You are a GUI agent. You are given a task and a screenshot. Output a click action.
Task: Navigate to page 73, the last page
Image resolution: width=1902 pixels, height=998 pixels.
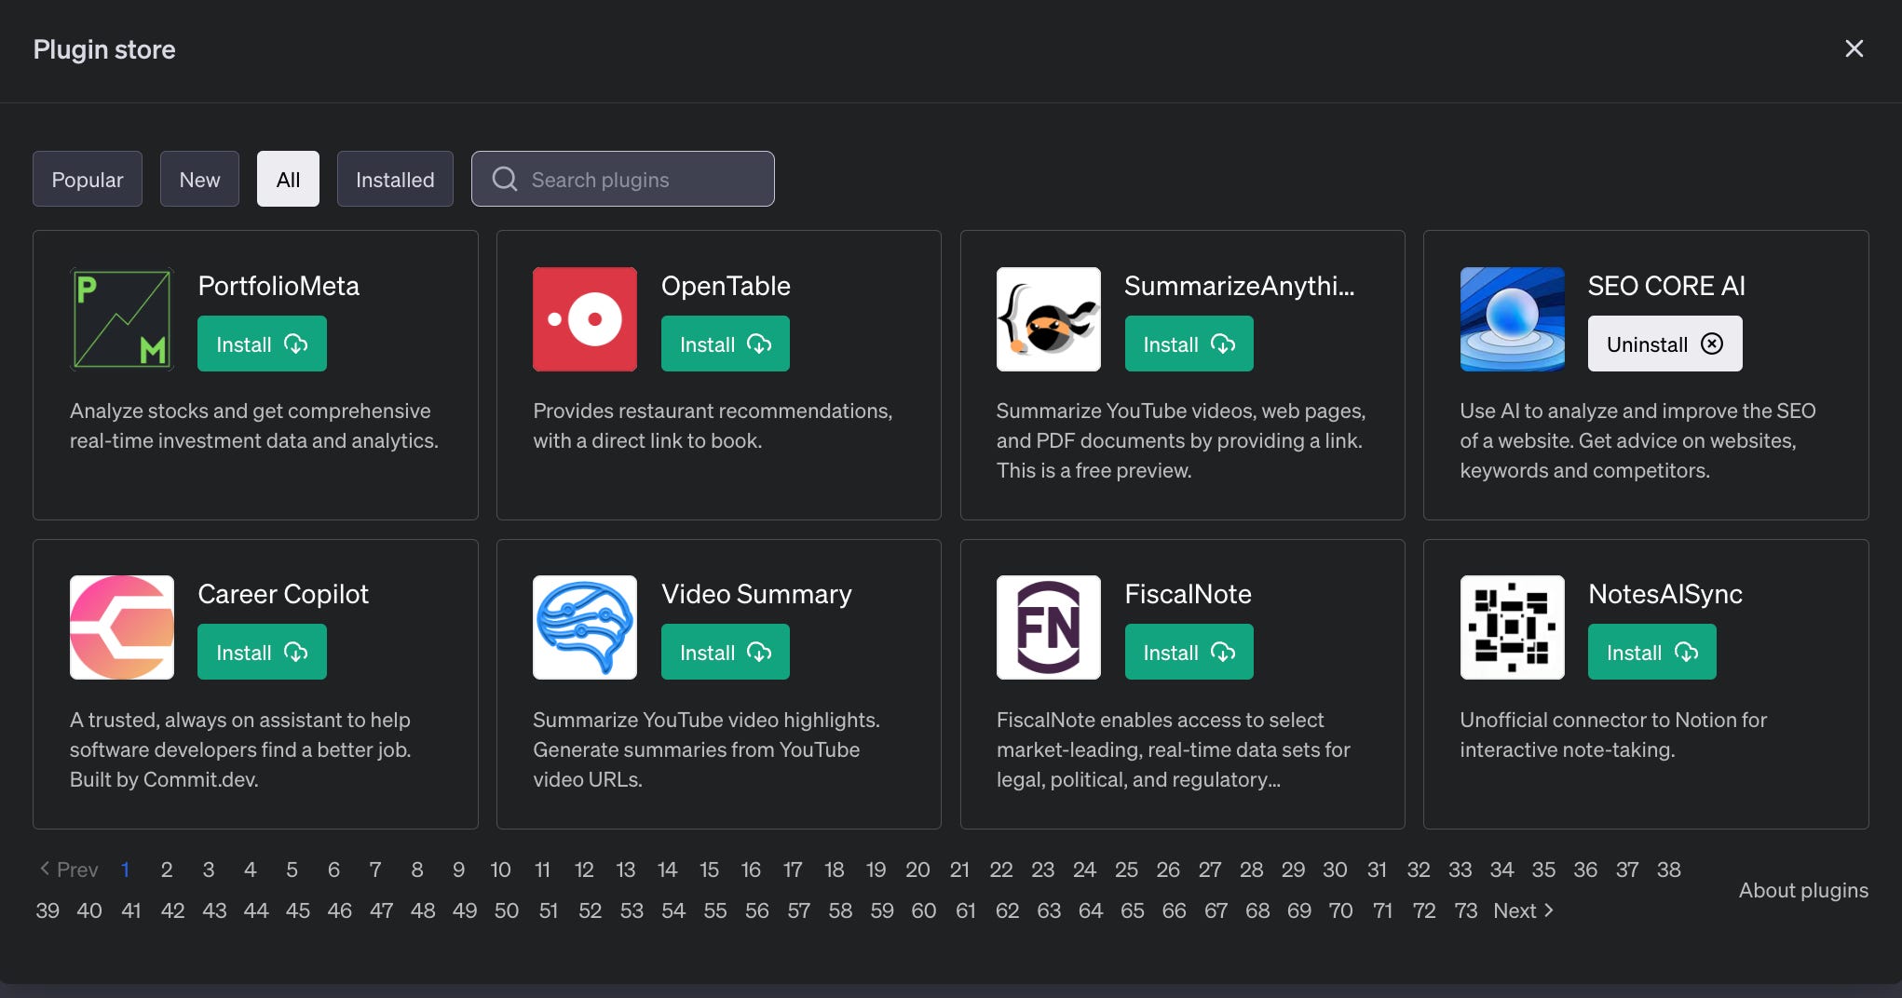(x=1466, y=910)
